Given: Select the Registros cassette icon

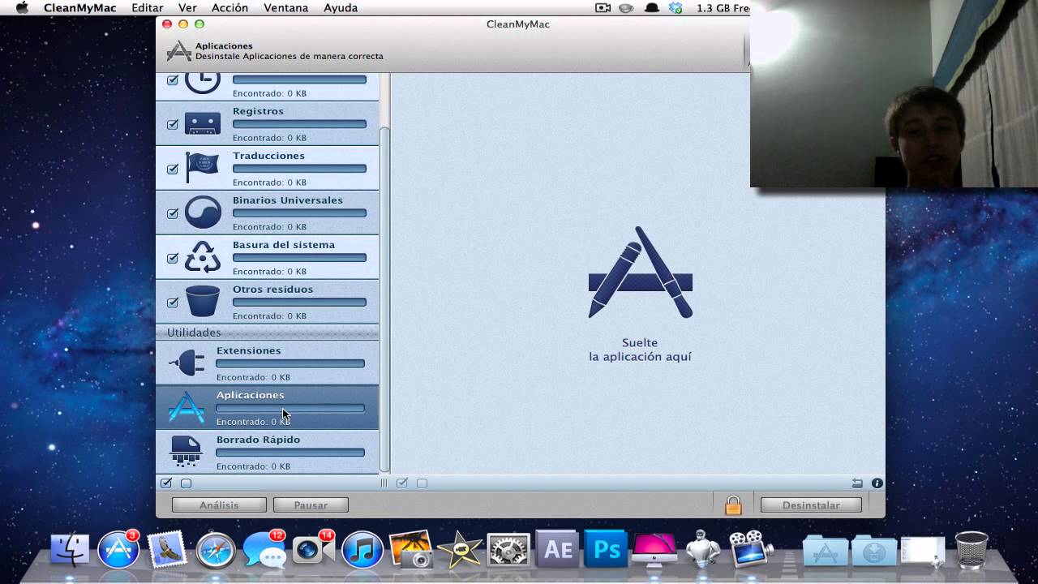Looking at the screenshot, I should click(203, 124).
